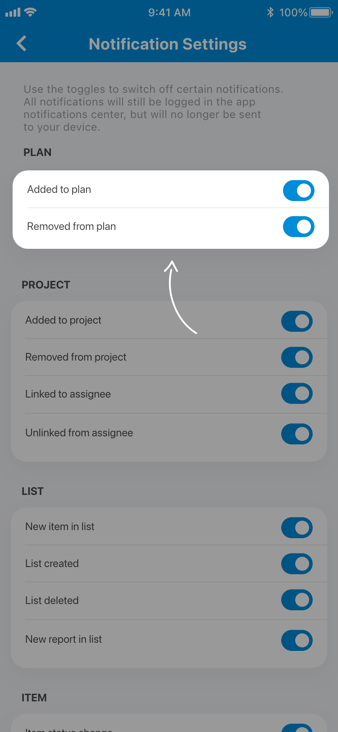338x732 pixels.
Task: Toggle Added to project notifications
Action: click(x=297, y=321)
